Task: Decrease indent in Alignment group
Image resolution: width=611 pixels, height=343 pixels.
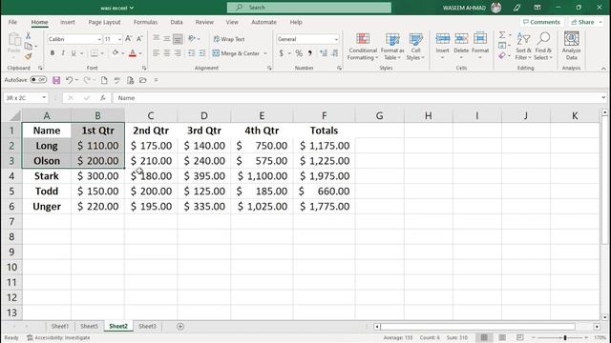Action: coord(191,53)
